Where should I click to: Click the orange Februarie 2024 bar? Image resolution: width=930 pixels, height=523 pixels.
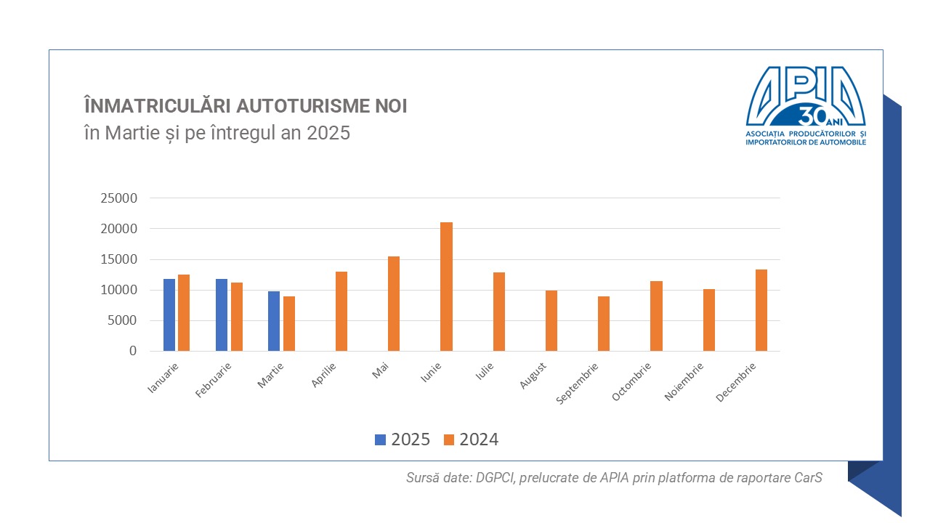[x=237, y=317]
